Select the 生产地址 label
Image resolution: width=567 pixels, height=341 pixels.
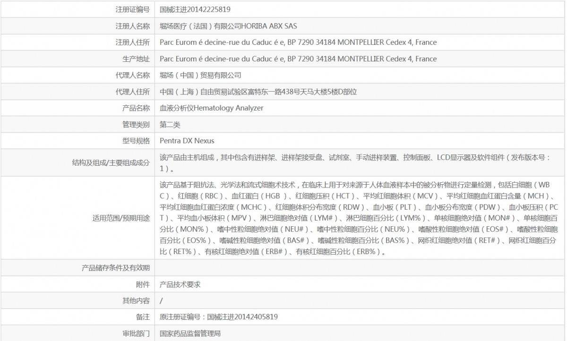(x=136, y=59)
